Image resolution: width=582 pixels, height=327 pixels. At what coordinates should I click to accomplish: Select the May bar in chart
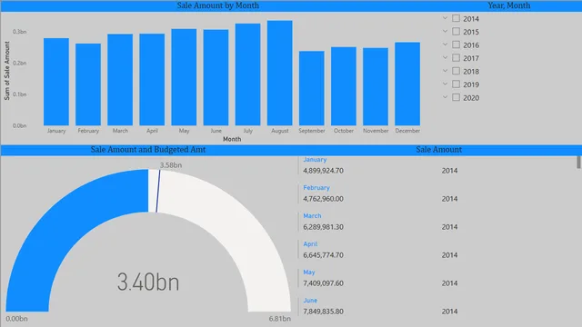184,77
